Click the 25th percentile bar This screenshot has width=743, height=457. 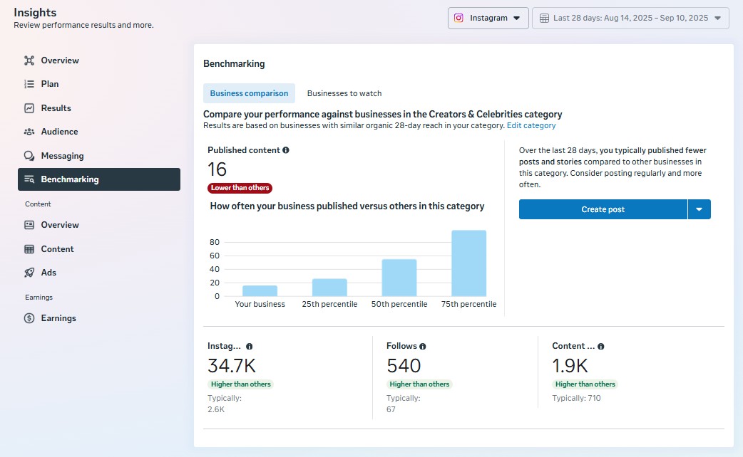pyautogui.click(x=329, y=288)
